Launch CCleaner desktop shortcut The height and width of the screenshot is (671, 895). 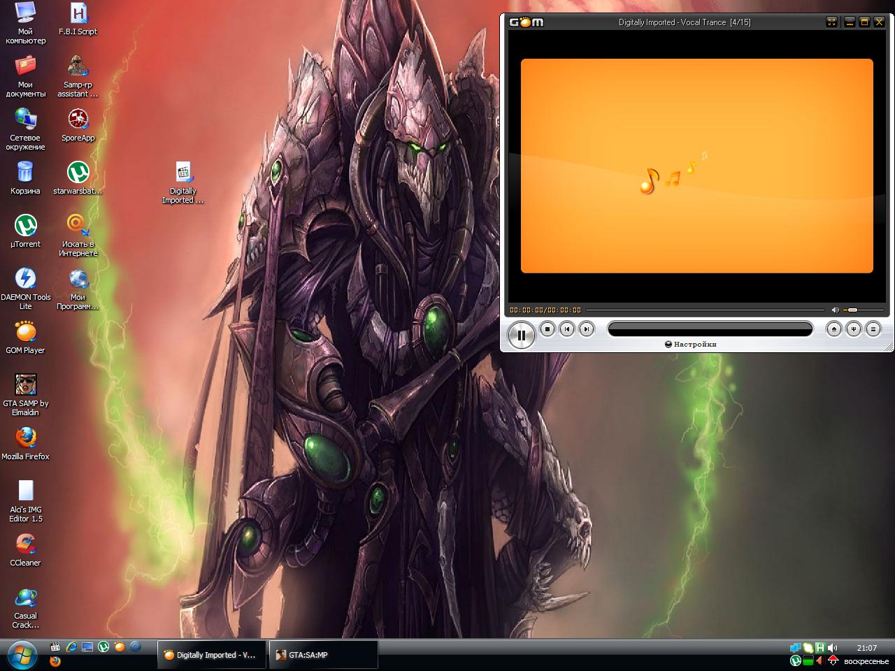(25, 549)
